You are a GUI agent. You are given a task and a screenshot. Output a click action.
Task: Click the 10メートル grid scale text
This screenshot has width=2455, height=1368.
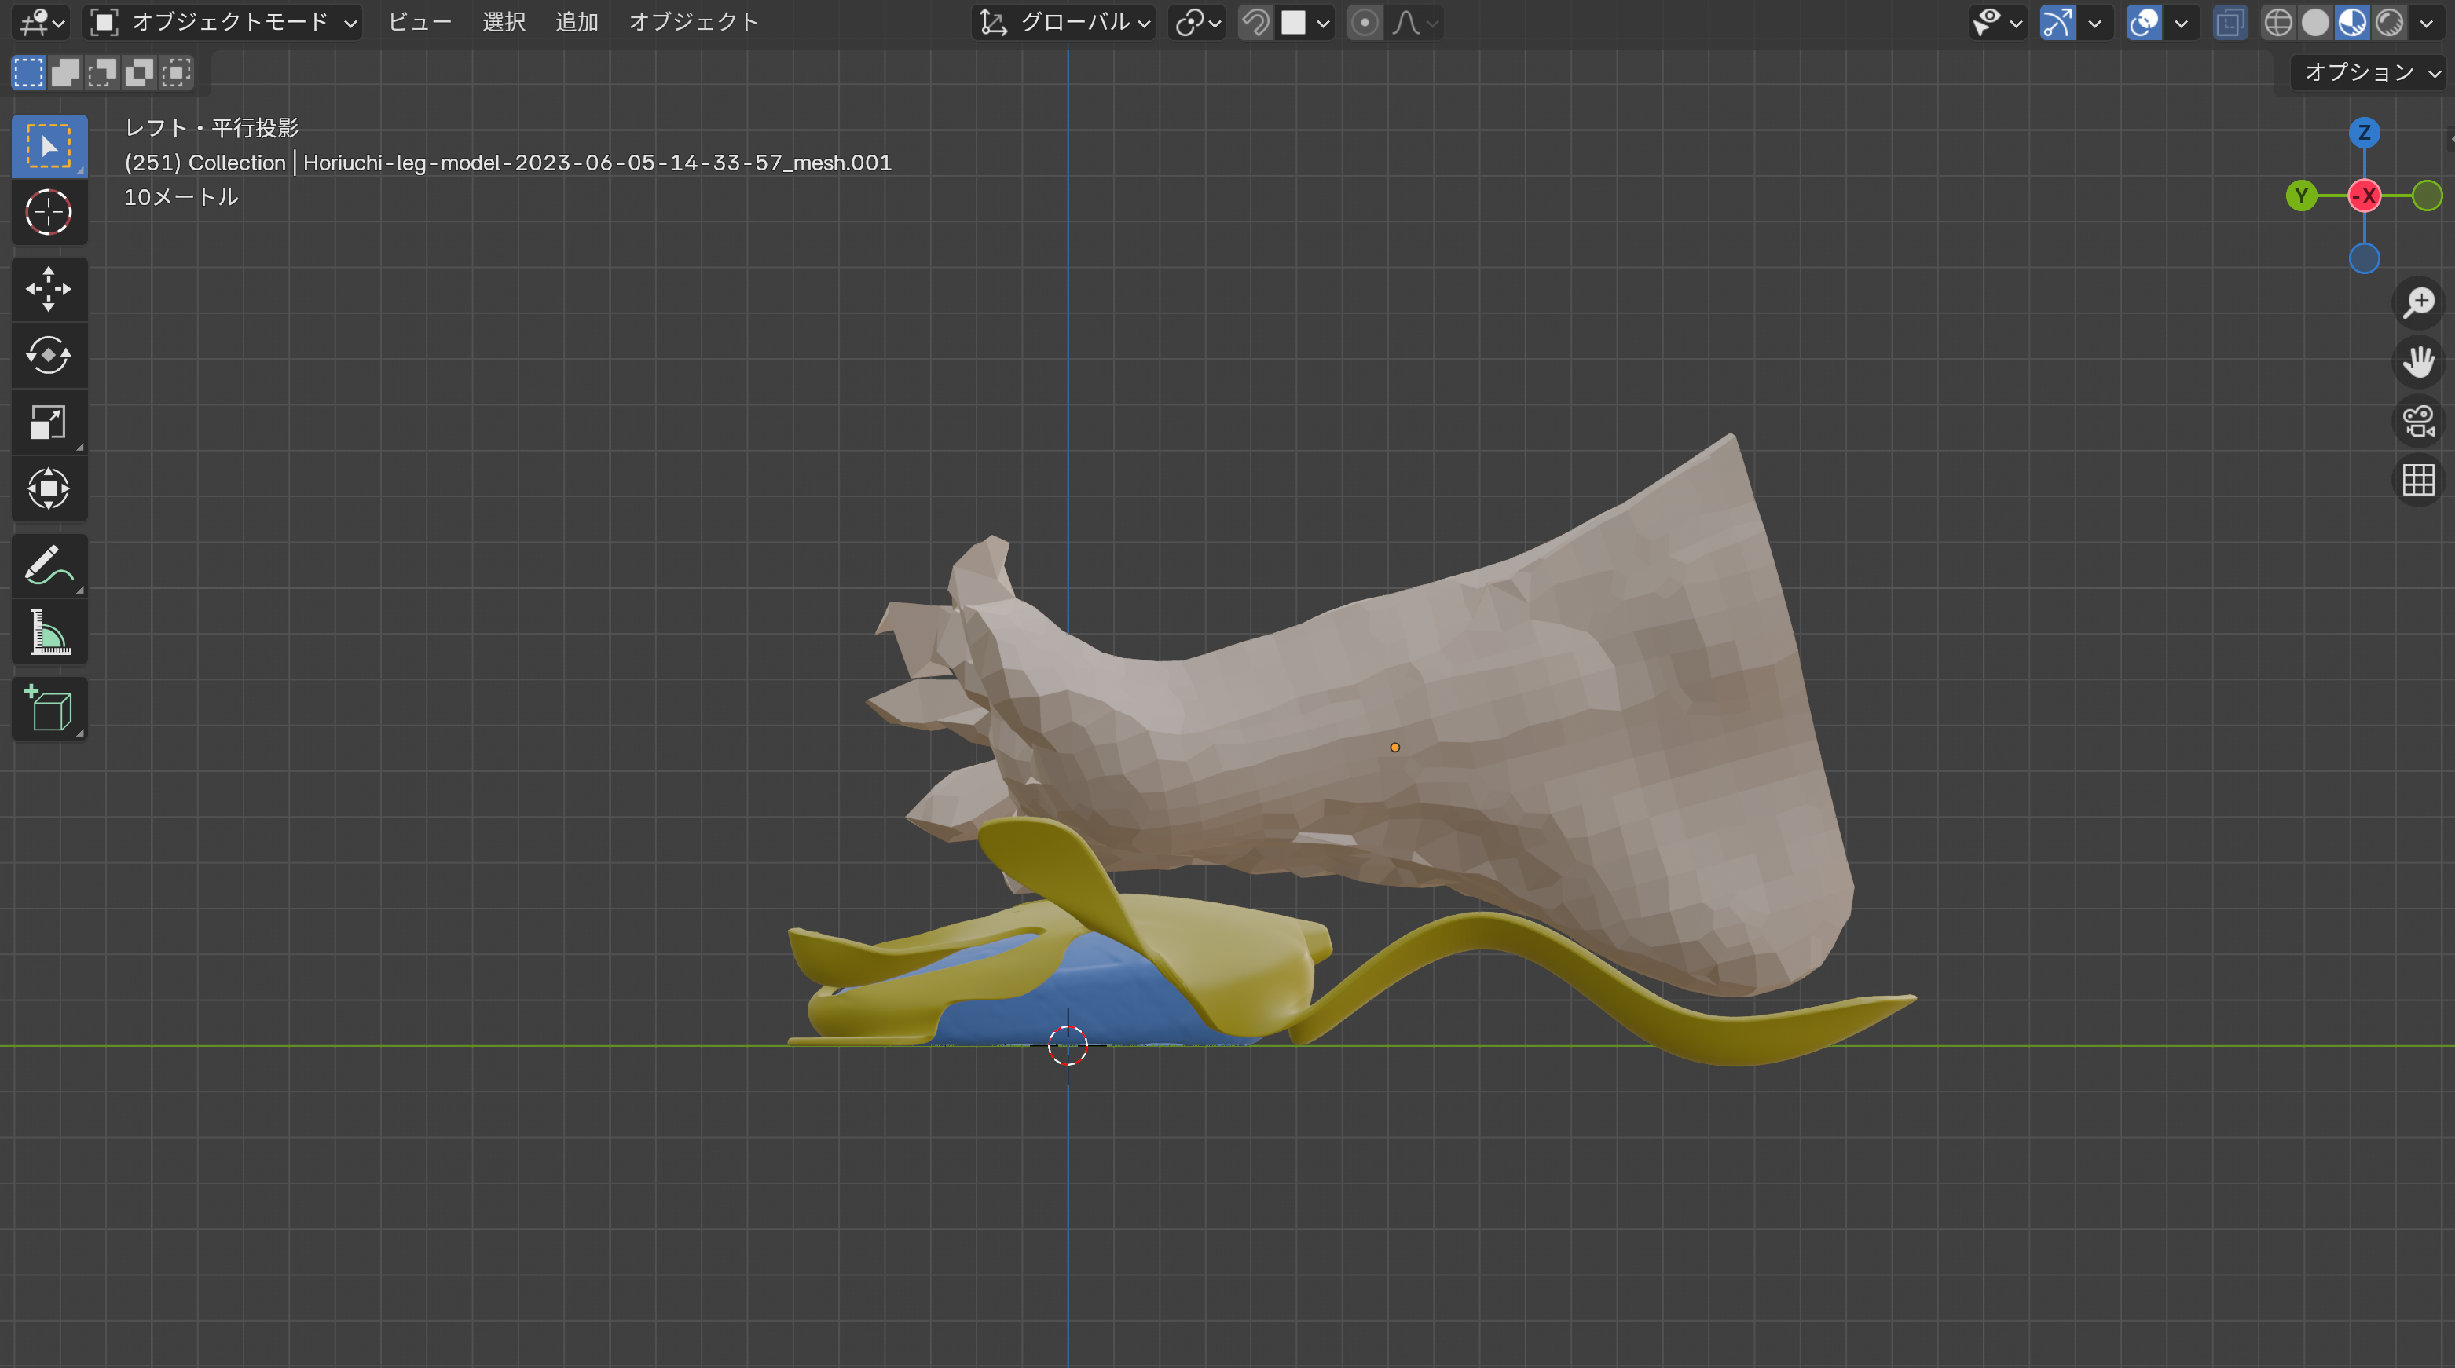181,197
